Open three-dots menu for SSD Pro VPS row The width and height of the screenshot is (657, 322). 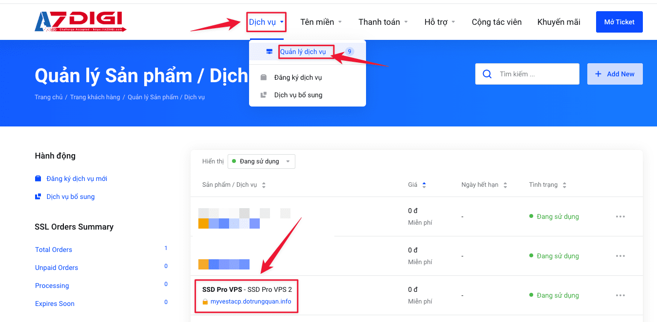point(620,295)
